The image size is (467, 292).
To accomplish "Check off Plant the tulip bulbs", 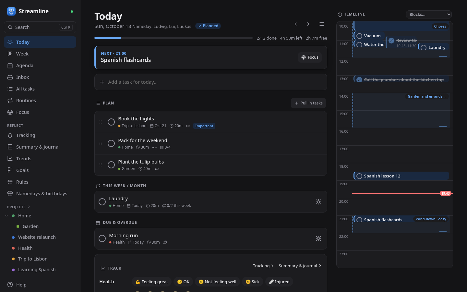I will [x=111, y=165].
